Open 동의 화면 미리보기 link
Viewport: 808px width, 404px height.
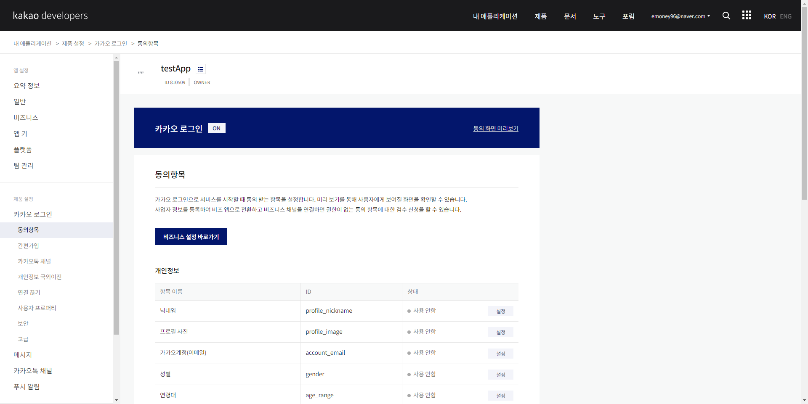[496, 129]
